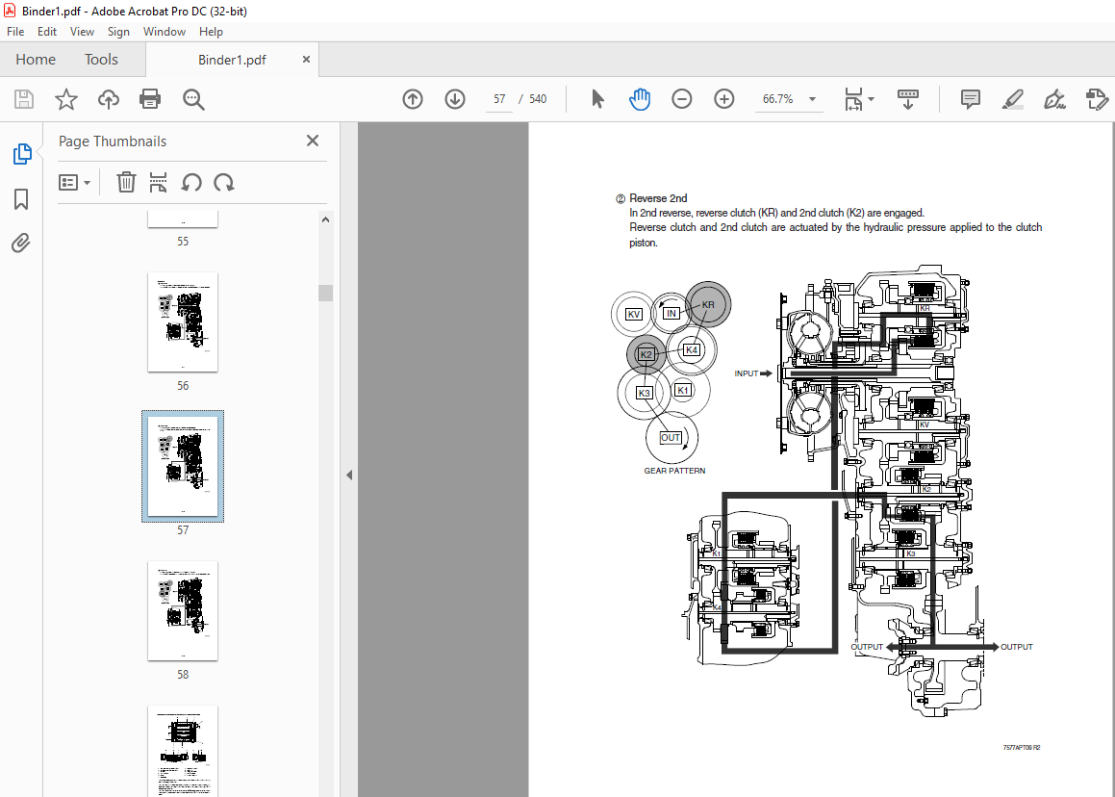Zoom out with minus button
Viewport: 1115px width, 797px height.
pyautogui.click(x=681, y=99)
